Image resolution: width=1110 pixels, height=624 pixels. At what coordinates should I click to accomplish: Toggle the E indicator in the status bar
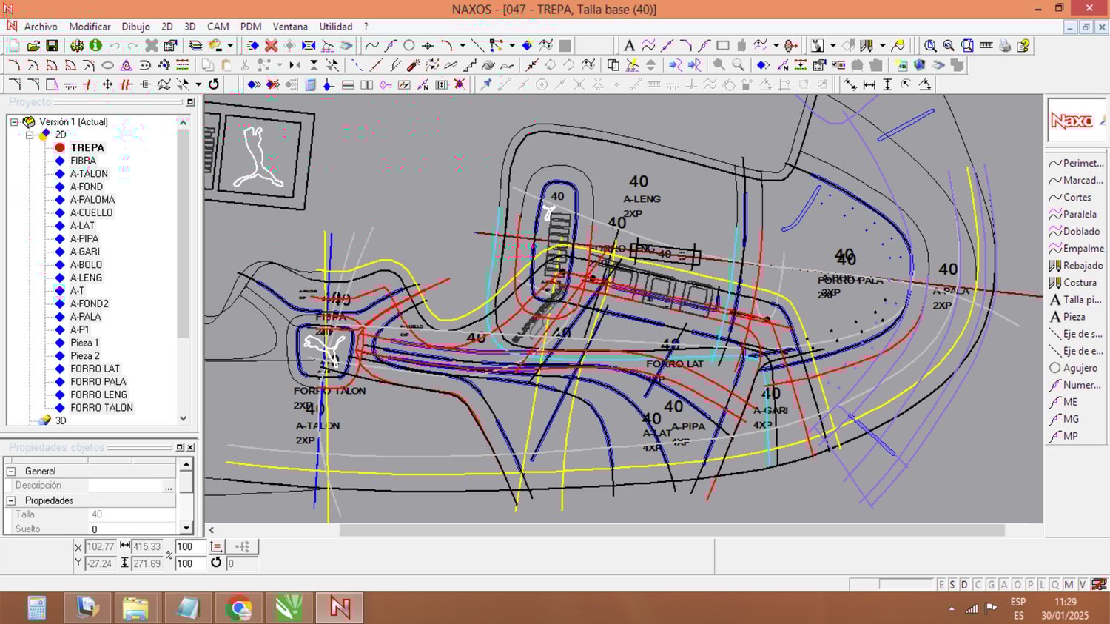coord(941,585)
